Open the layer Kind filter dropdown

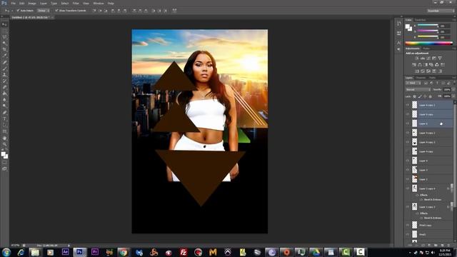[x=413, y=83]
